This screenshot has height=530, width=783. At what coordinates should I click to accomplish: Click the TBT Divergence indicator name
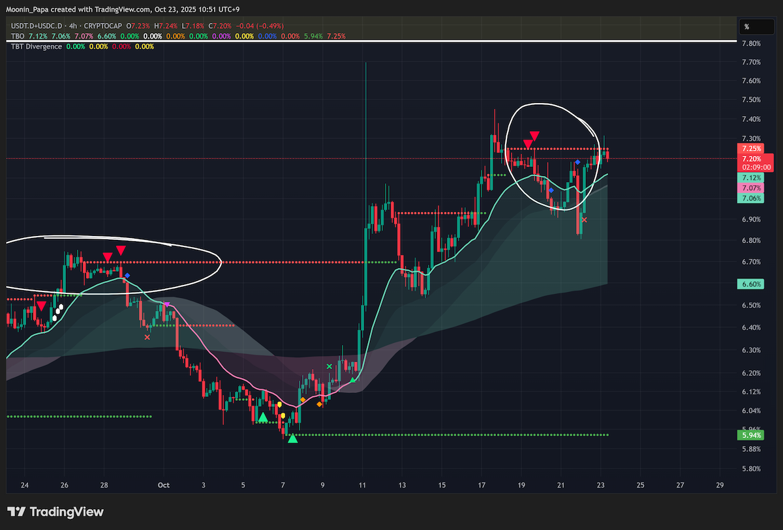tap(37, 47)
